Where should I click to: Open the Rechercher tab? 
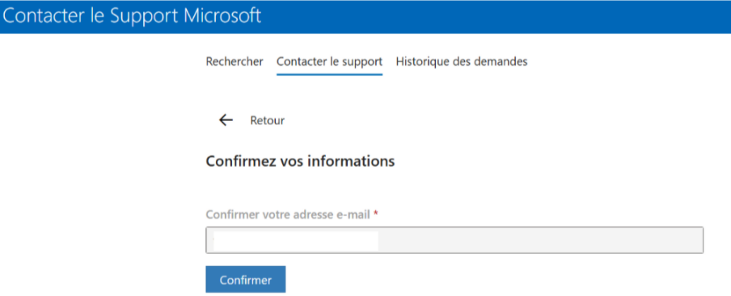[x=235, y=62]
